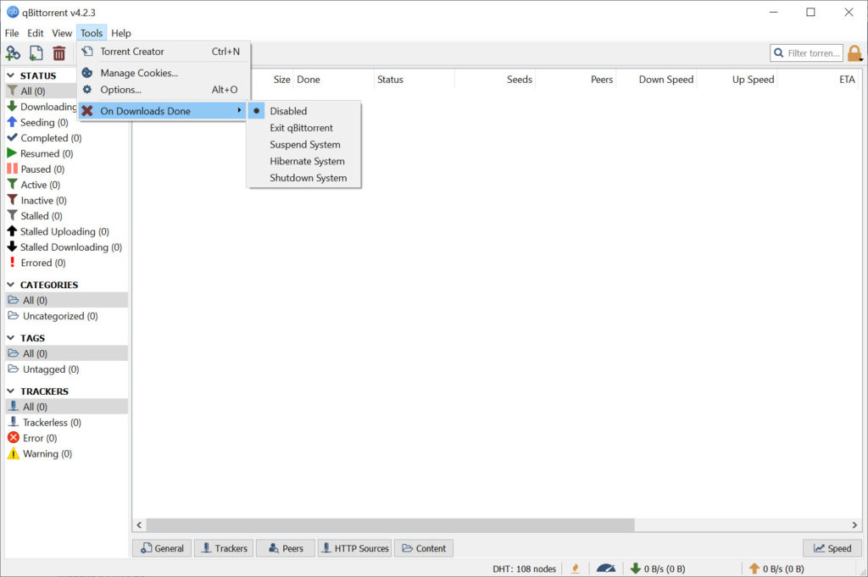Click the DHT: 108 nodes status text
The image size is (868, 577).
[x=524, y=569]
